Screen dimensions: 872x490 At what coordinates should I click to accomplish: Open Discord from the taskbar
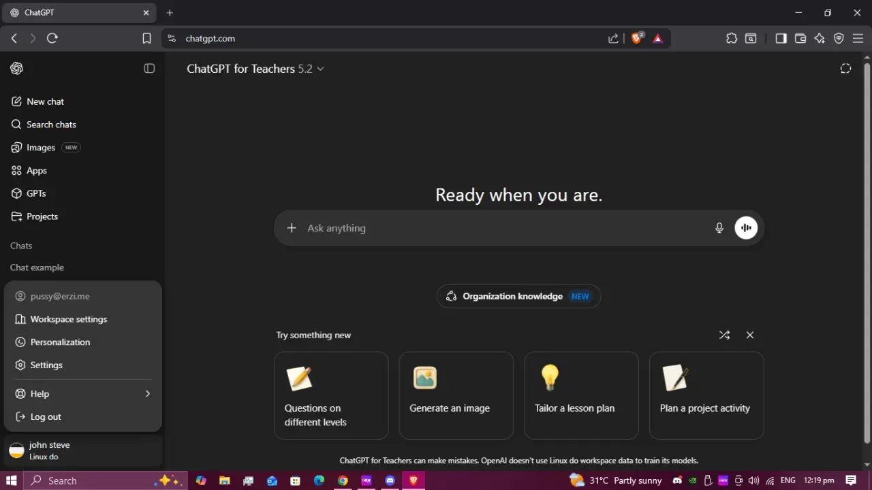tap(390, 480)
